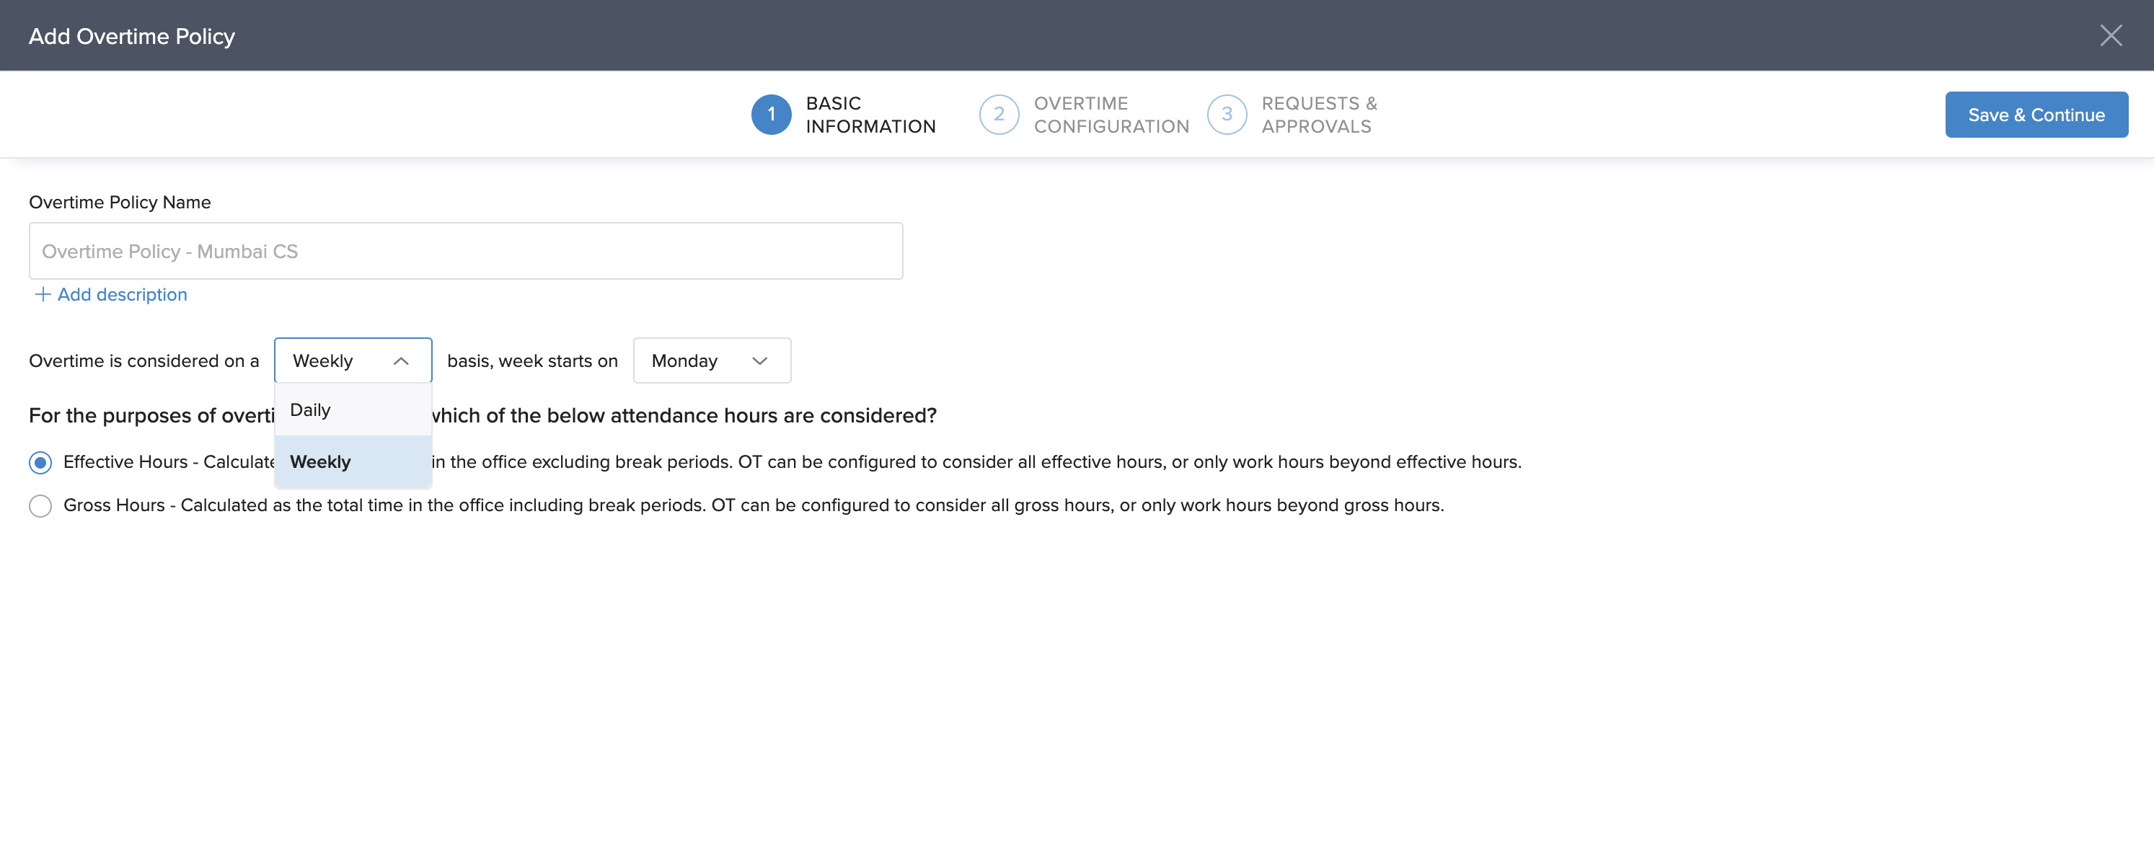Click the step 3 circle icon
The height and width of the screenshot is (868, 2154).
(x=1226, y=115)
